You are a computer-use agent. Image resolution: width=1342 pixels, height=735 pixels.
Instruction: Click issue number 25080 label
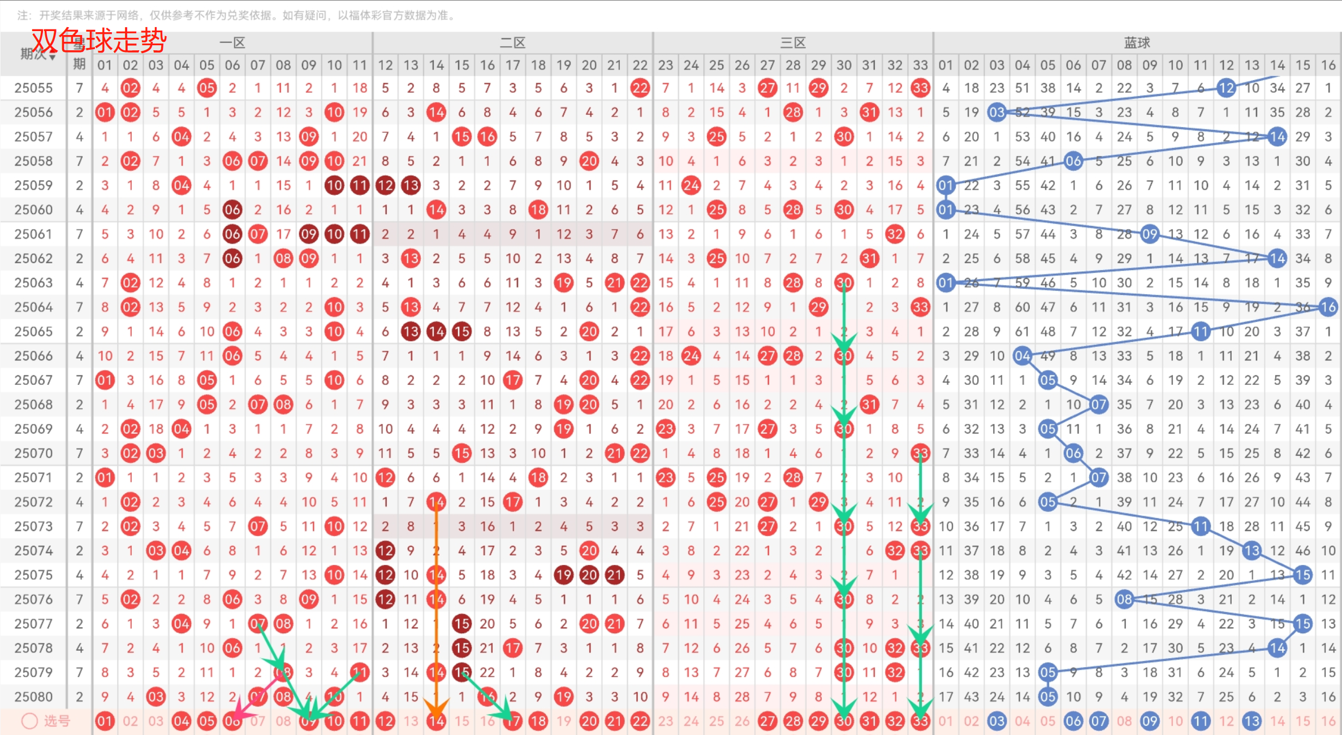click(x=33, y=697)
